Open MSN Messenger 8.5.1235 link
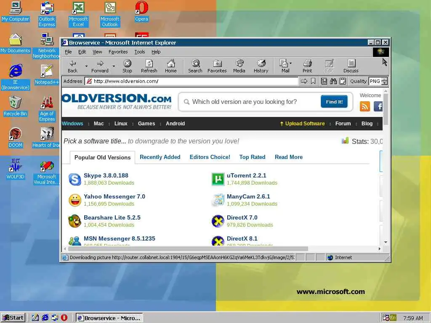This screenshot has width=431, height=323. tap(119, 238)
